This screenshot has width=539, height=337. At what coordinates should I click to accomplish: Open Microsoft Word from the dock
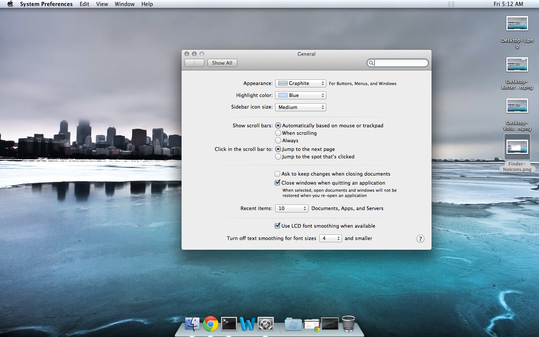(x=247, y=324)
